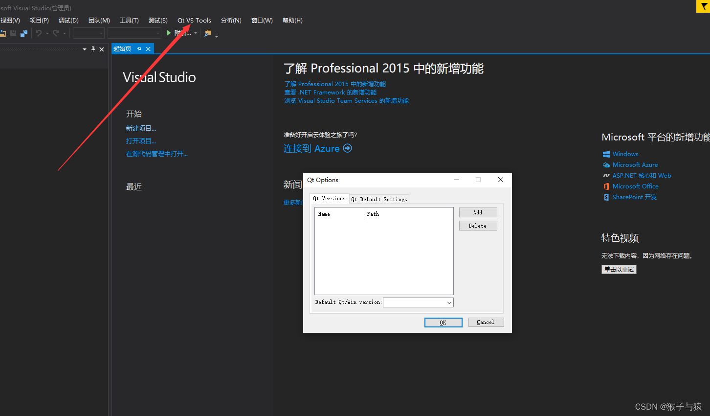Start debugging with the green run arrow
The image size is (710, 416).
click(x=168, y=33)
